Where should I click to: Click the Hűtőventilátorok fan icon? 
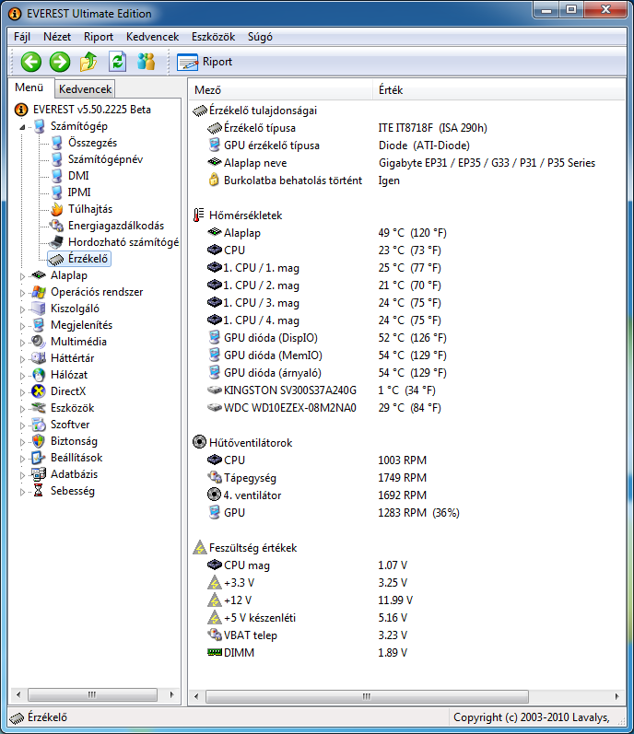tap(199, 442)
